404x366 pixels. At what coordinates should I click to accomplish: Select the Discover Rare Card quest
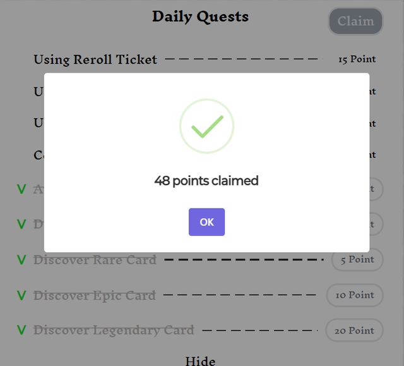(95, 260)
